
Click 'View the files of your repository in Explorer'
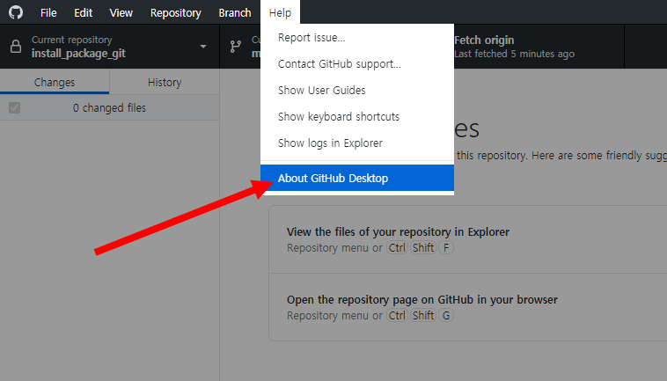click(x=398, y=231)
